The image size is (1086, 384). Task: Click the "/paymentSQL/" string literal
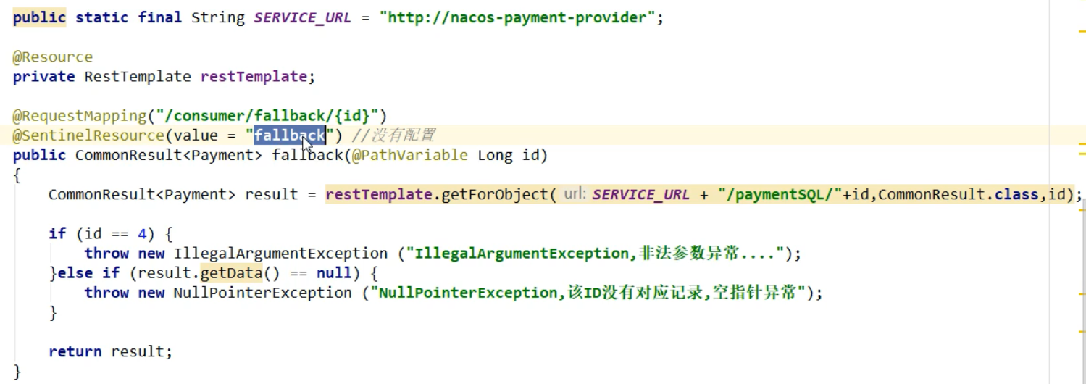click(780, 194)
